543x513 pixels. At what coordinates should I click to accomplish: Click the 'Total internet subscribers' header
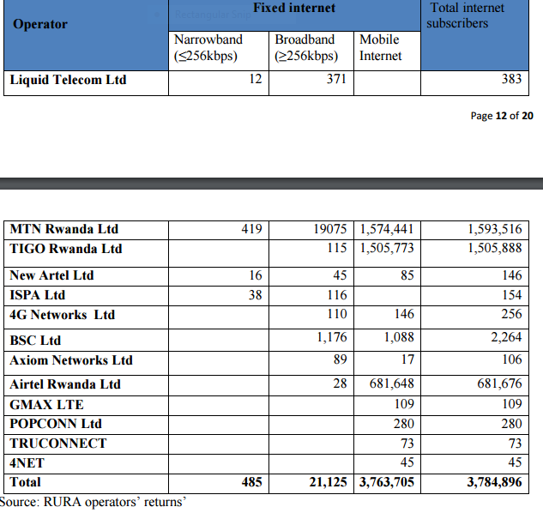(x=465, y=15)
